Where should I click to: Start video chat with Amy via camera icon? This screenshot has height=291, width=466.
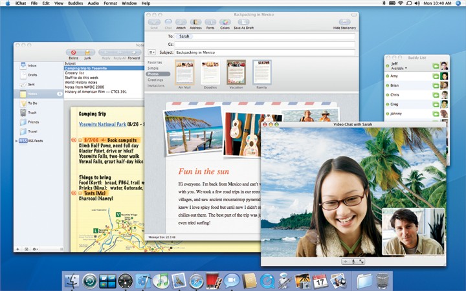(x=436, y=76)
